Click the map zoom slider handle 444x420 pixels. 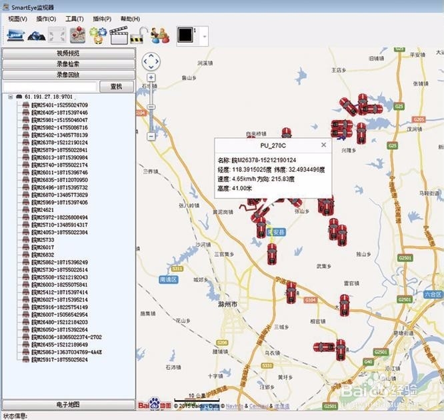(151, 107)
